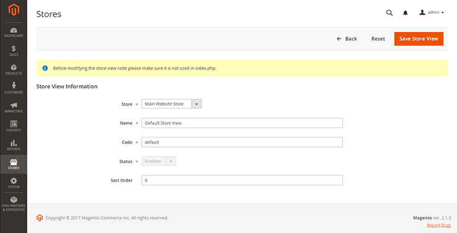Open the Status dropdown showing Enabled
Screen dimensions: 457x233
(159, 161)
